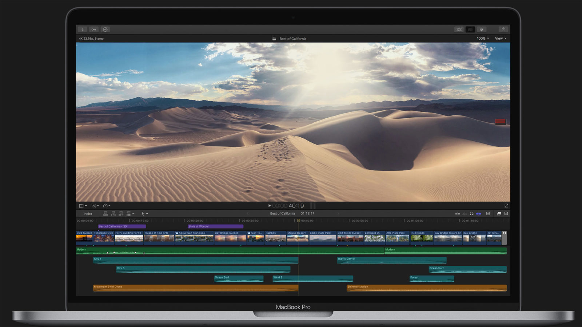Viewport: 582px width, 327px height.
Task: Click the Overwrite clip edit icon
Action: pyautogui.click(x=128, y=213)
